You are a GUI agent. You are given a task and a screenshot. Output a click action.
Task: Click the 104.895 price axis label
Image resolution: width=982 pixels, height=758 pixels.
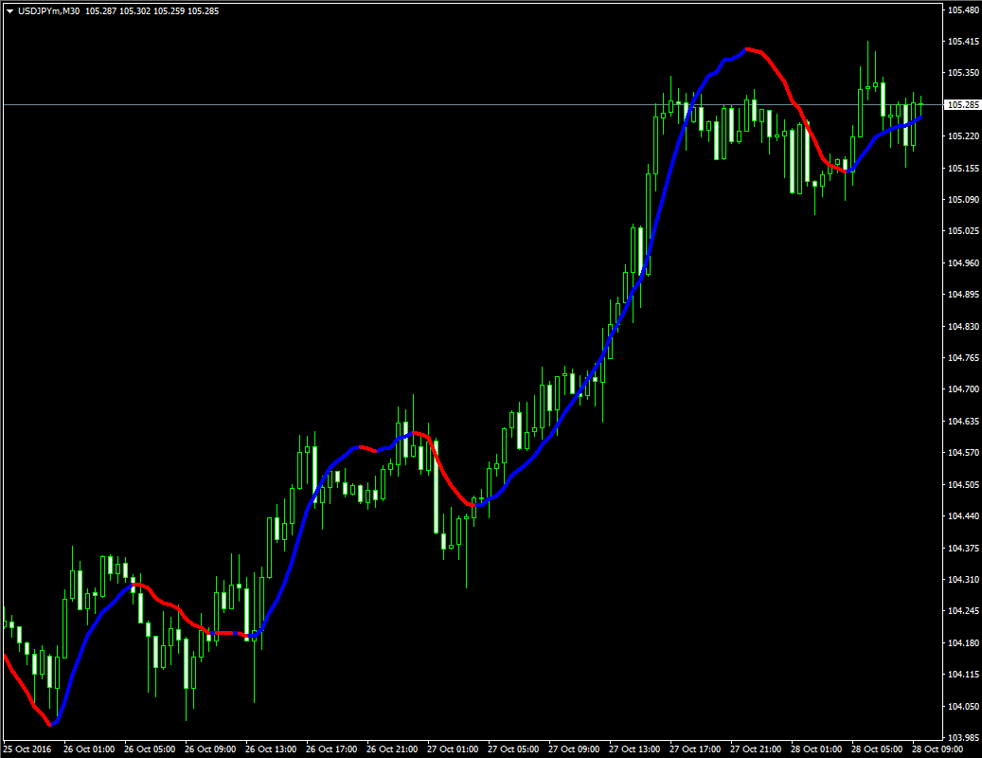[963, 295]
